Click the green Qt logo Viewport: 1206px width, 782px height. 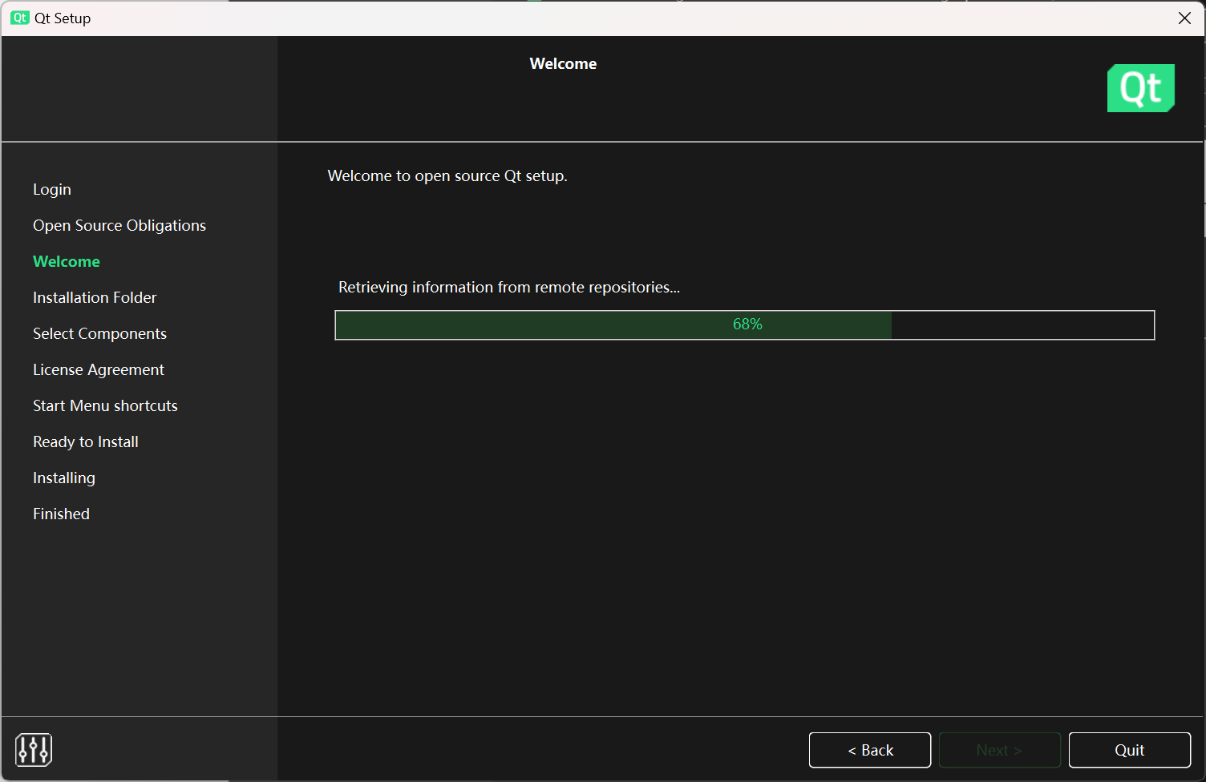pyautogui.click(x=1141, y=88)
